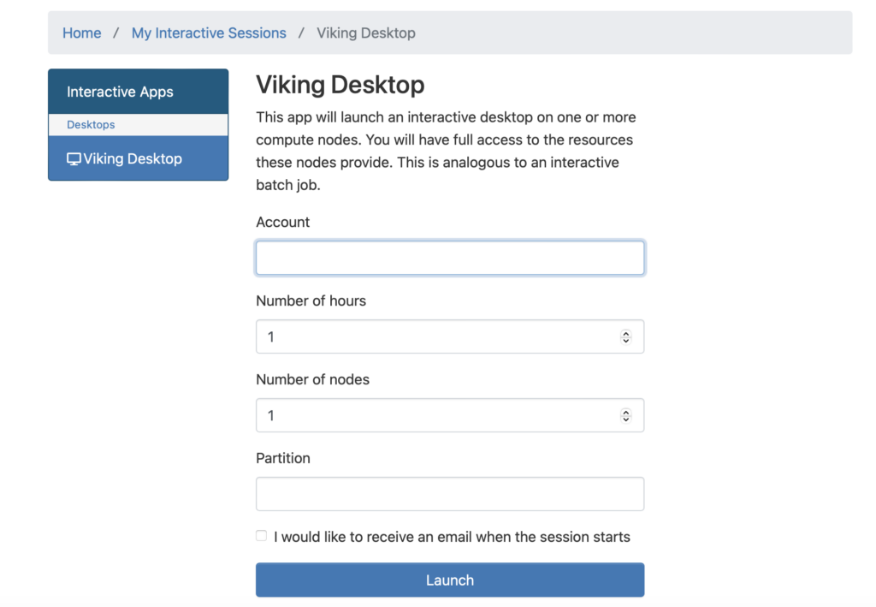Viewport: 876px width, 607px height.
Task: Click the Account field label
Action: pos(282,223)
